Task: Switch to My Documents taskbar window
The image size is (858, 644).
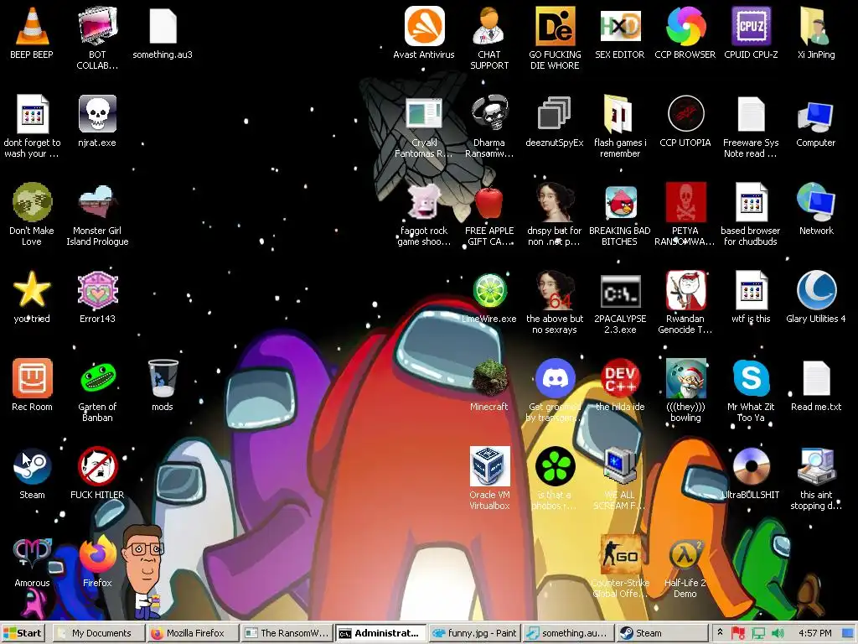Action: [101, 633]
